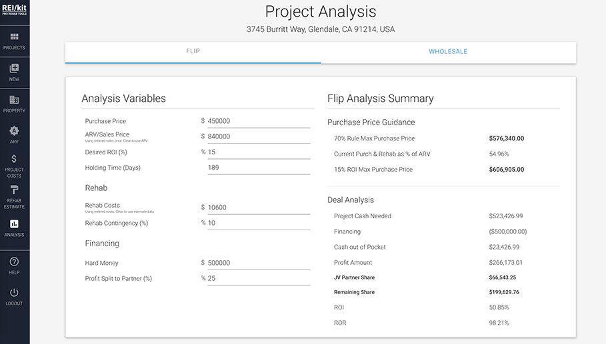Edit the Rehab Contingency percentage field
Screen dimensions: 606x344
[x=259, y=223]
